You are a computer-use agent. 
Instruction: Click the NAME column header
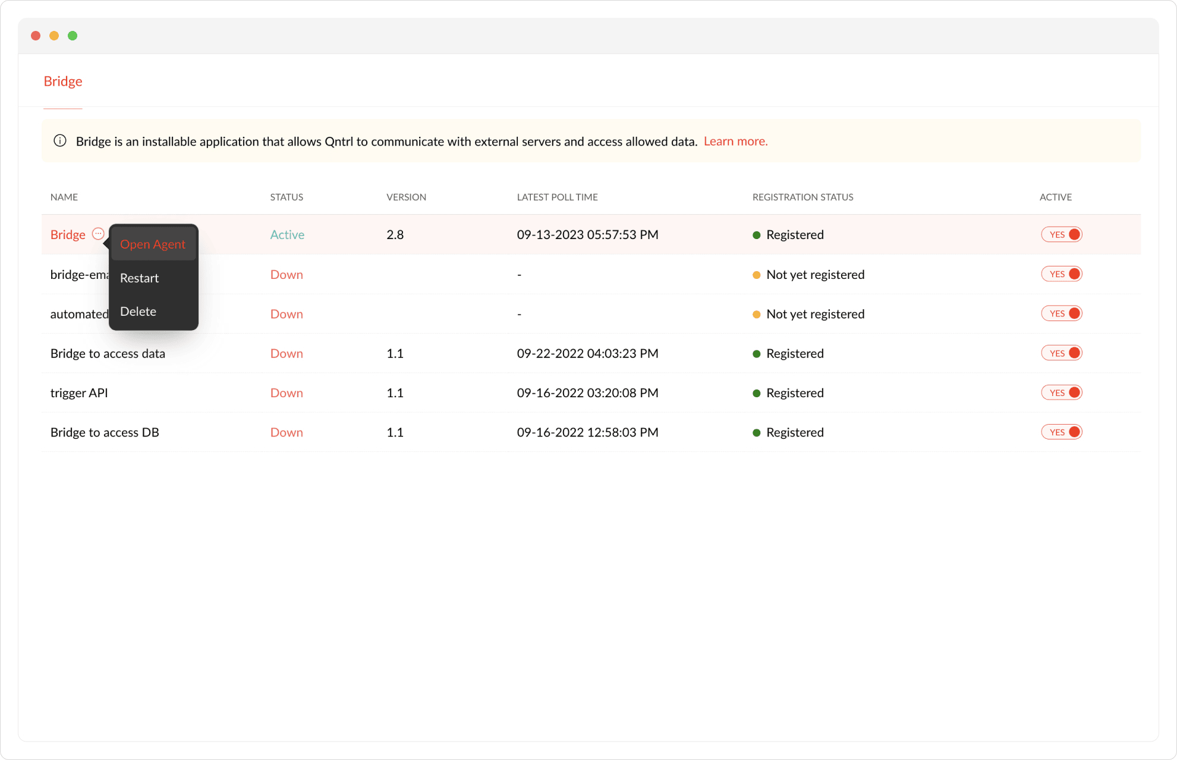click(x=64, y=197)
